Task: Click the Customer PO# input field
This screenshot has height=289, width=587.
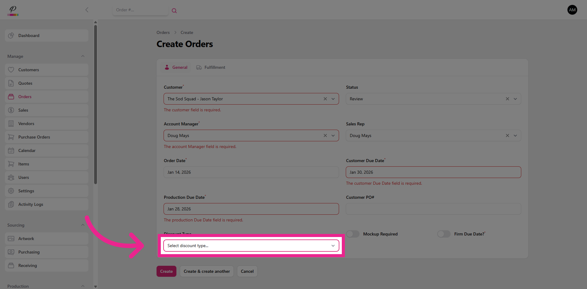Action: click(433, 209)
